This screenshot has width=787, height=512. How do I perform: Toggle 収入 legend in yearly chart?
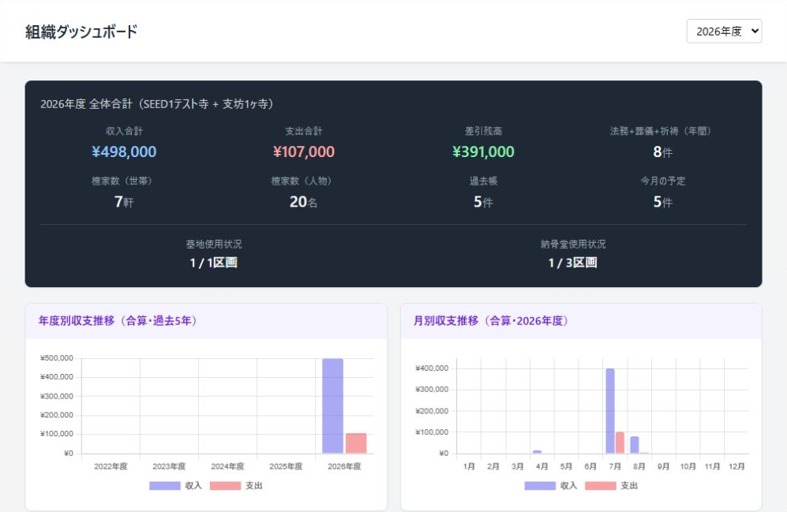tap(176, 485)
